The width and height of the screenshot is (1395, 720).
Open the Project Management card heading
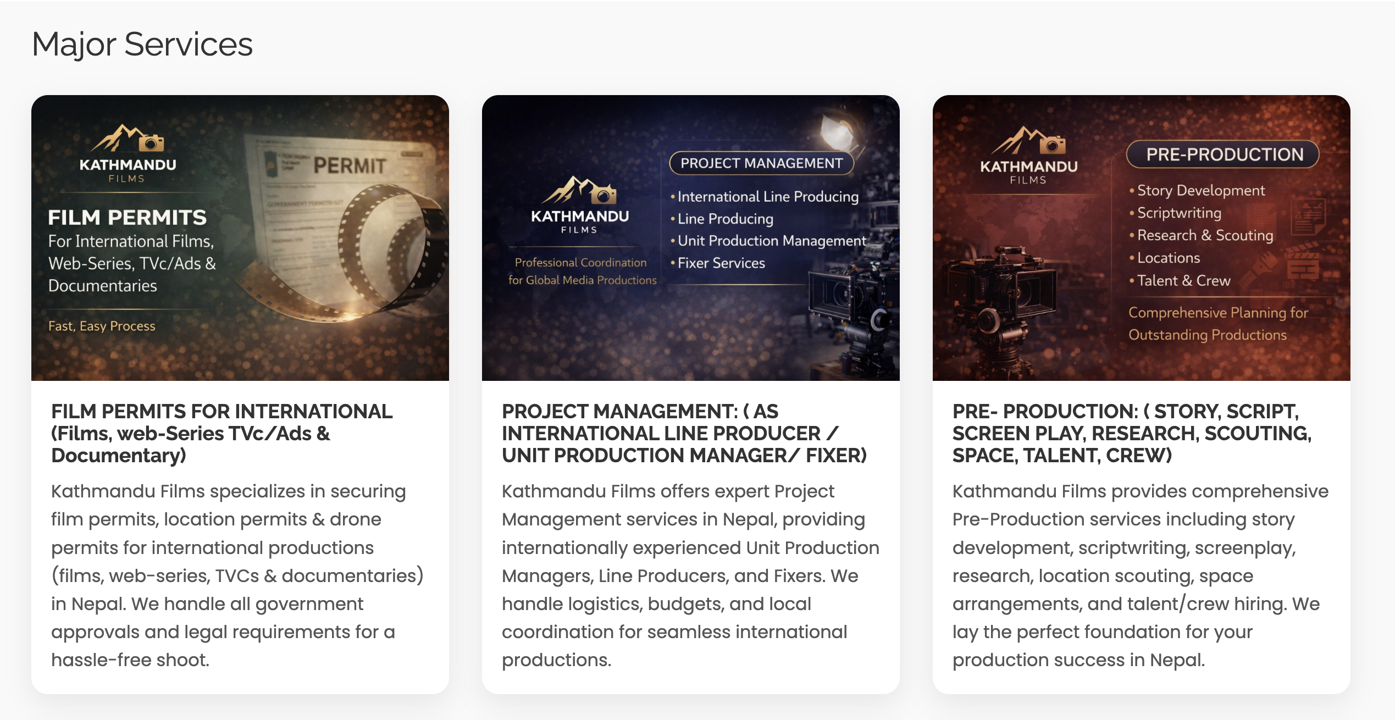tap(684, 433)
